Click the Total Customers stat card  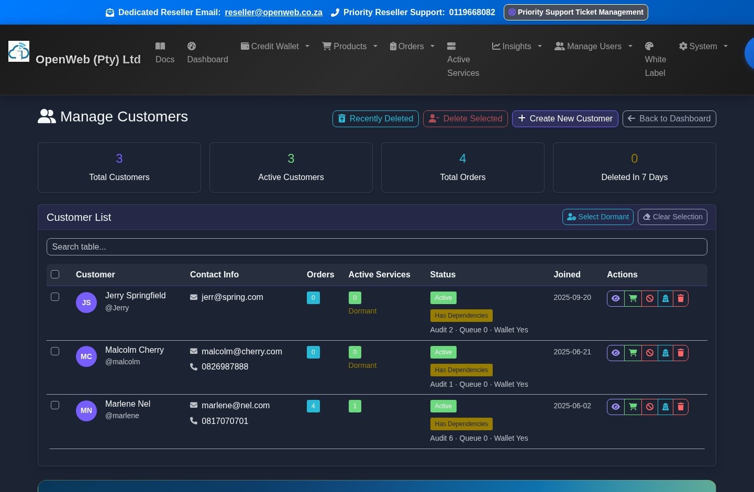(119, 167)
